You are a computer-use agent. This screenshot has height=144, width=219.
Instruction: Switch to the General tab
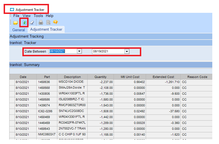coord(18,30)
